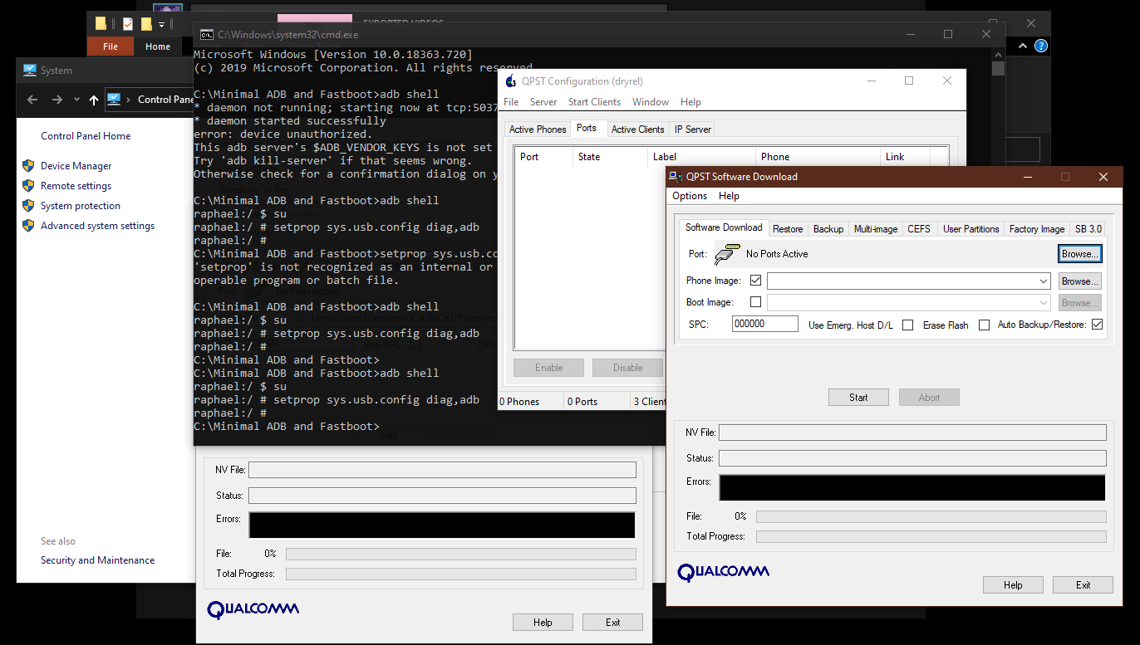Open the Factory Image tab
The height and width of the screenshot is (645, 1140).
pyautogui.click(x=1036, y=229)
